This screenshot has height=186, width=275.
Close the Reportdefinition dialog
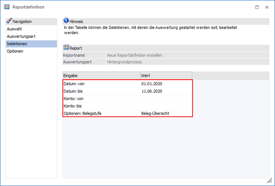click(x=267, y=7)
